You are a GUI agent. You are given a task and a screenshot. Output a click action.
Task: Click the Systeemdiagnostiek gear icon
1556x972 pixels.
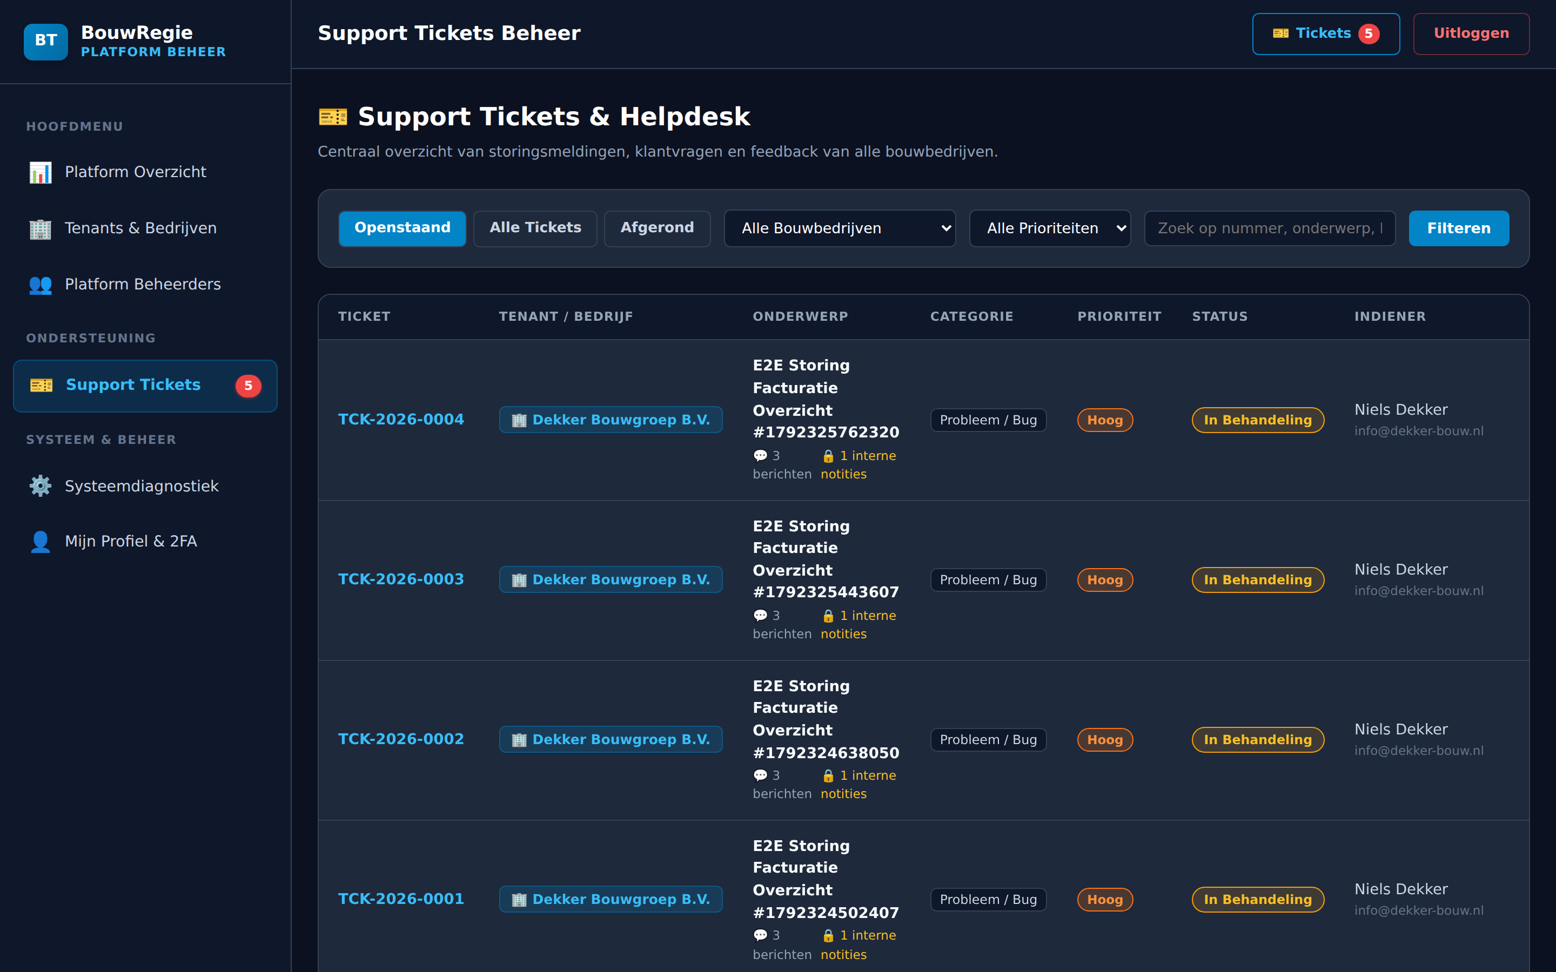41,486
